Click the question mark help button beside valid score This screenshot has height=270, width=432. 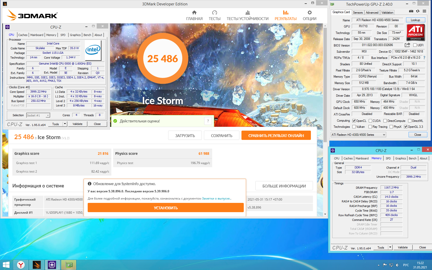[x=208, y=121]
